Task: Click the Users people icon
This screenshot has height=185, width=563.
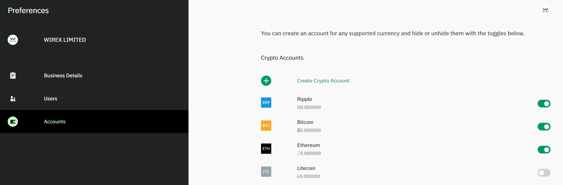Action: 13,99
